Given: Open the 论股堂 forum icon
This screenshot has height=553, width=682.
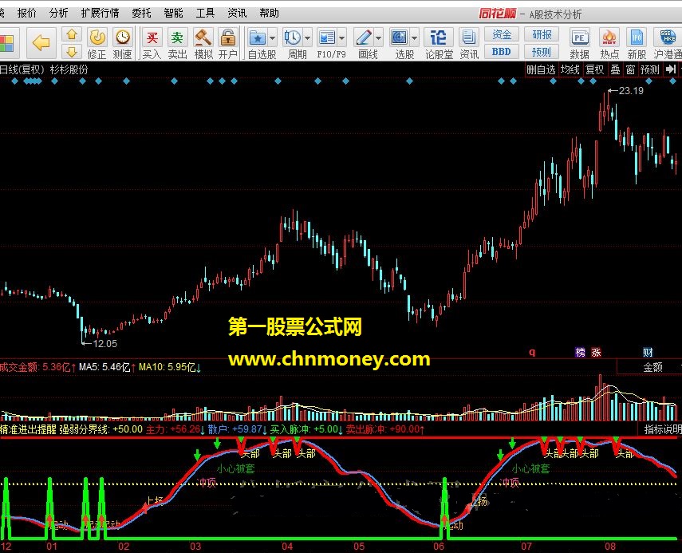Looking at the screenshot, I should [x=439, y=38].
